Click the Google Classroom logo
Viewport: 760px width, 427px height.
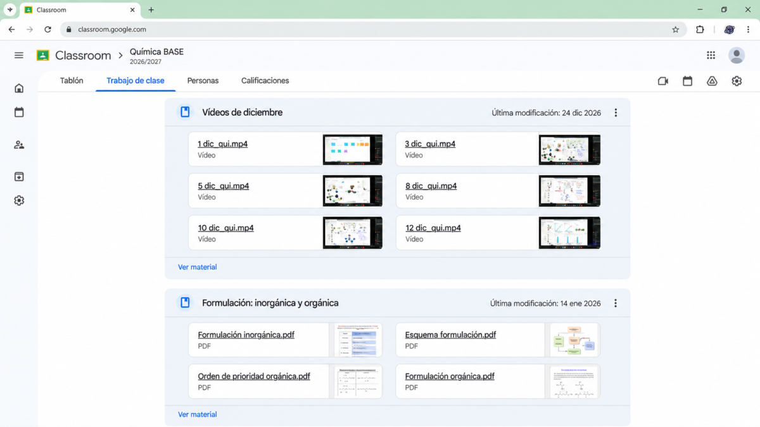click(42, 56)
